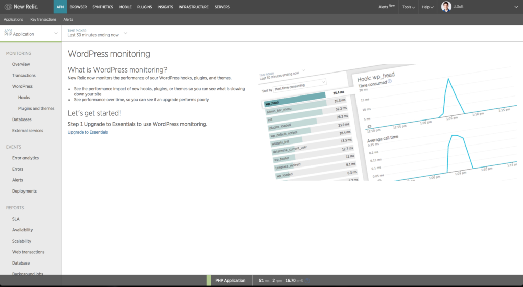Open the SYNTHETICS tab

coord(103,7)
